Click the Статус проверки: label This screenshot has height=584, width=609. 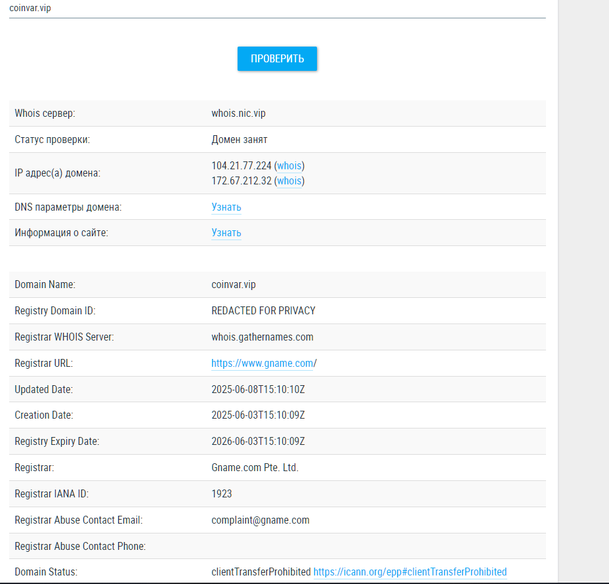pos(52,140)
